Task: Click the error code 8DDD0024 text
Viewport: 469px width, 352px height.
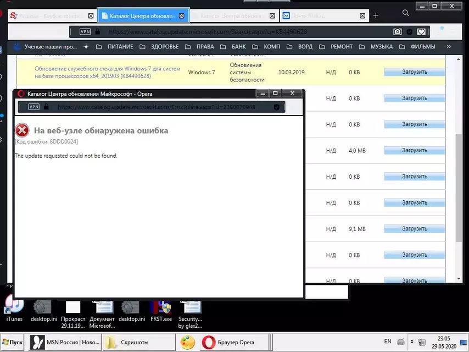Action: click(46, 141)
